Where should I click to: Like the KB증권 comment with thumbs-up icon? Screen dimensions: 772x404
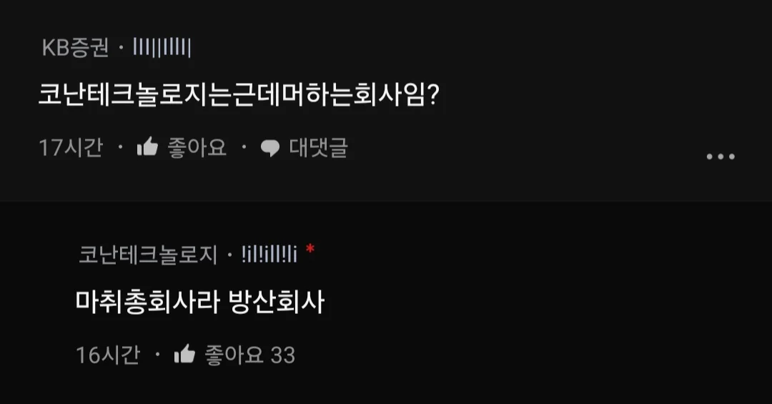pyautogui.click(x=147, y=147)
